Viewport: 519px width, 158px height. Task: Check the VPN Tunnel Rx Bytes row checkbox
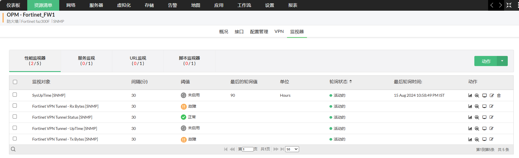15,106
